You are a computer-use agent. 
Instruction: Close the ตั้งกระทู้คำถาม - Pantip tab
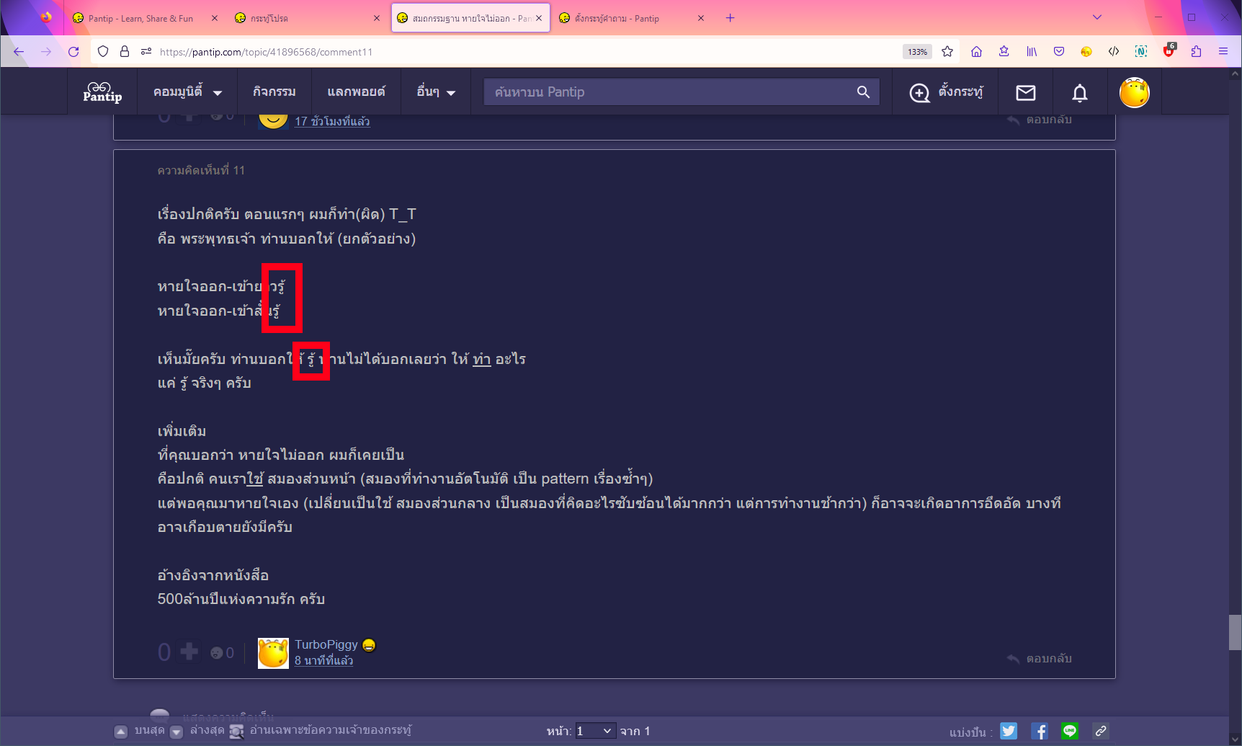(700, 18)
